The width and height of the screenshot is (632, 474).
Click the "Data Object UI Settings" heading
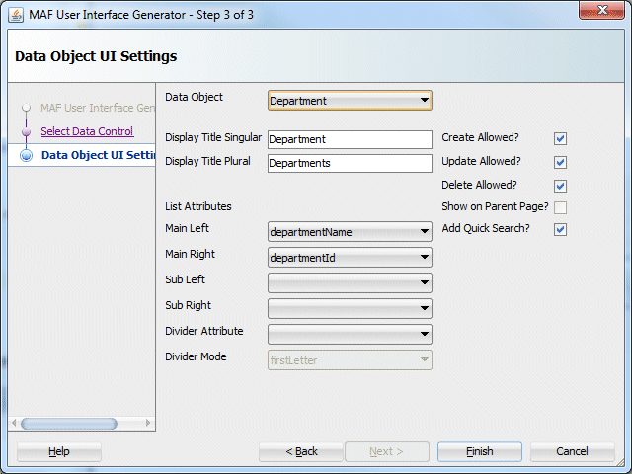[x=96, y=56]
